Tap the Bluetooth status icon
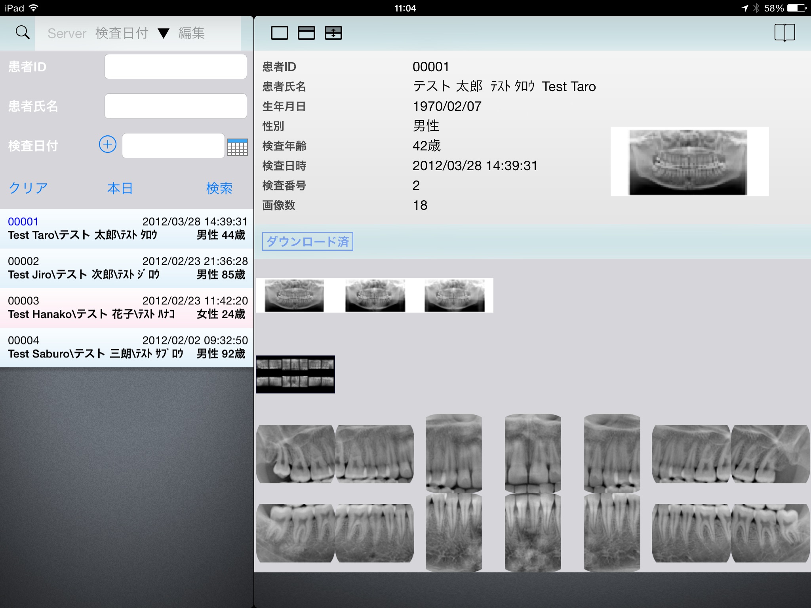 tap(756, 8)
